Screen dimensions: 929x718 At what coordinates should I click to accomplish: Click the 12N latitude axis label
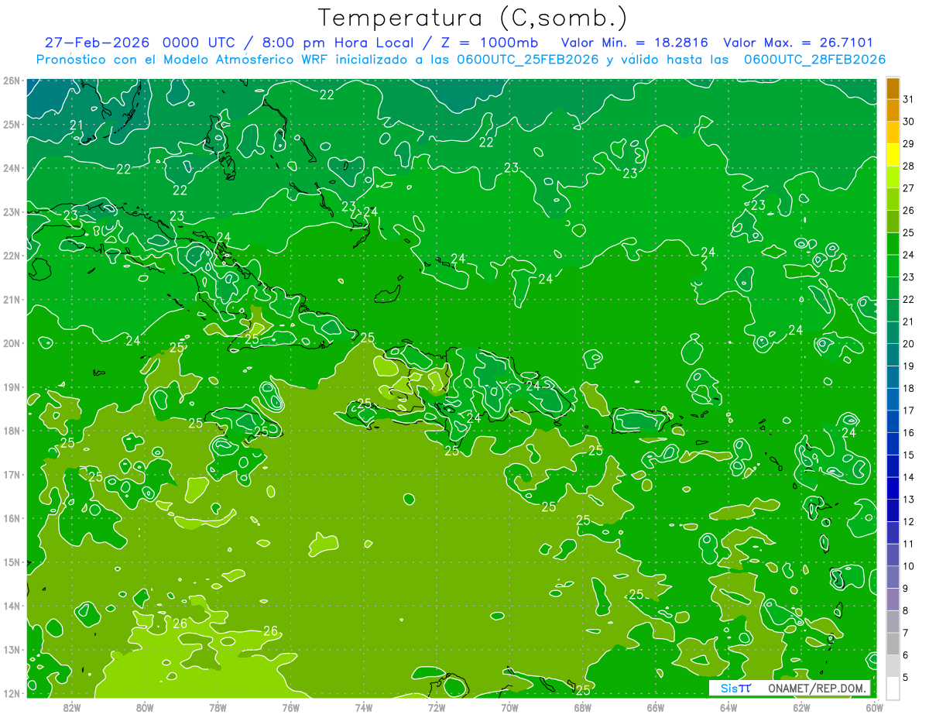(11, 693)
